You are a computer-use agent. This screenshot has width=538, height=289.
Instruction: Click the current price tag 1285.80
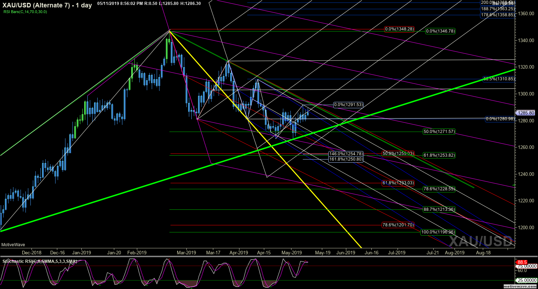(526, 113)
